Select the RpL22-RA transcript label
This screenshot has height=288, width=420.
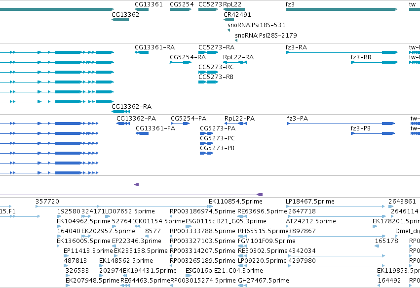[x=238, y=57]
